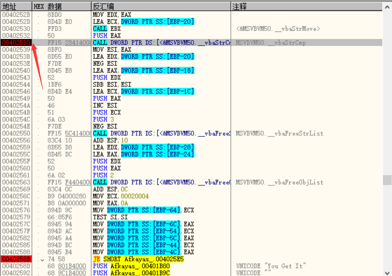Click the INC ESI instruction
This screenshot has height=276, width=392.
[x=105, y=105]
